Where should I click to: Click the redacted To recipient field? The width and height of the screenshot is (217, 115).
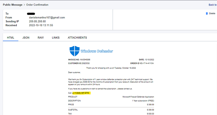tap(31, 14)
